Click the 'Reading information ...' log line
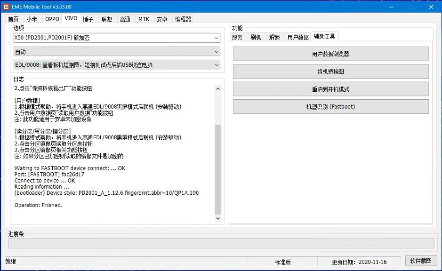The width and height of the screenshot is (442, 271). pyautogui.click(x=42, y=187)
